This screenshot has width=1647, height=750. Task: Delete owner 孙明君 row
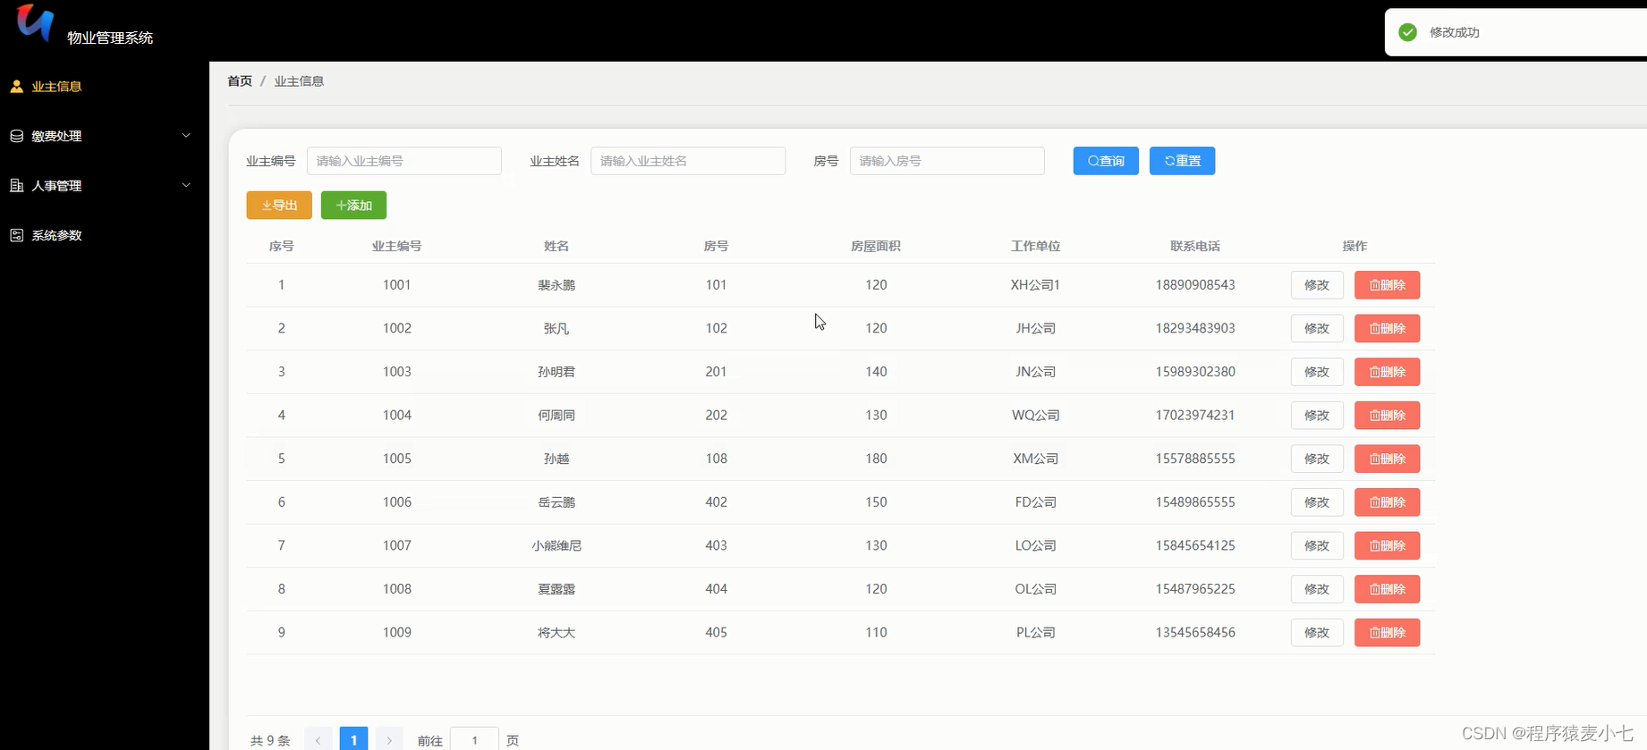[x=1387, y=372]
